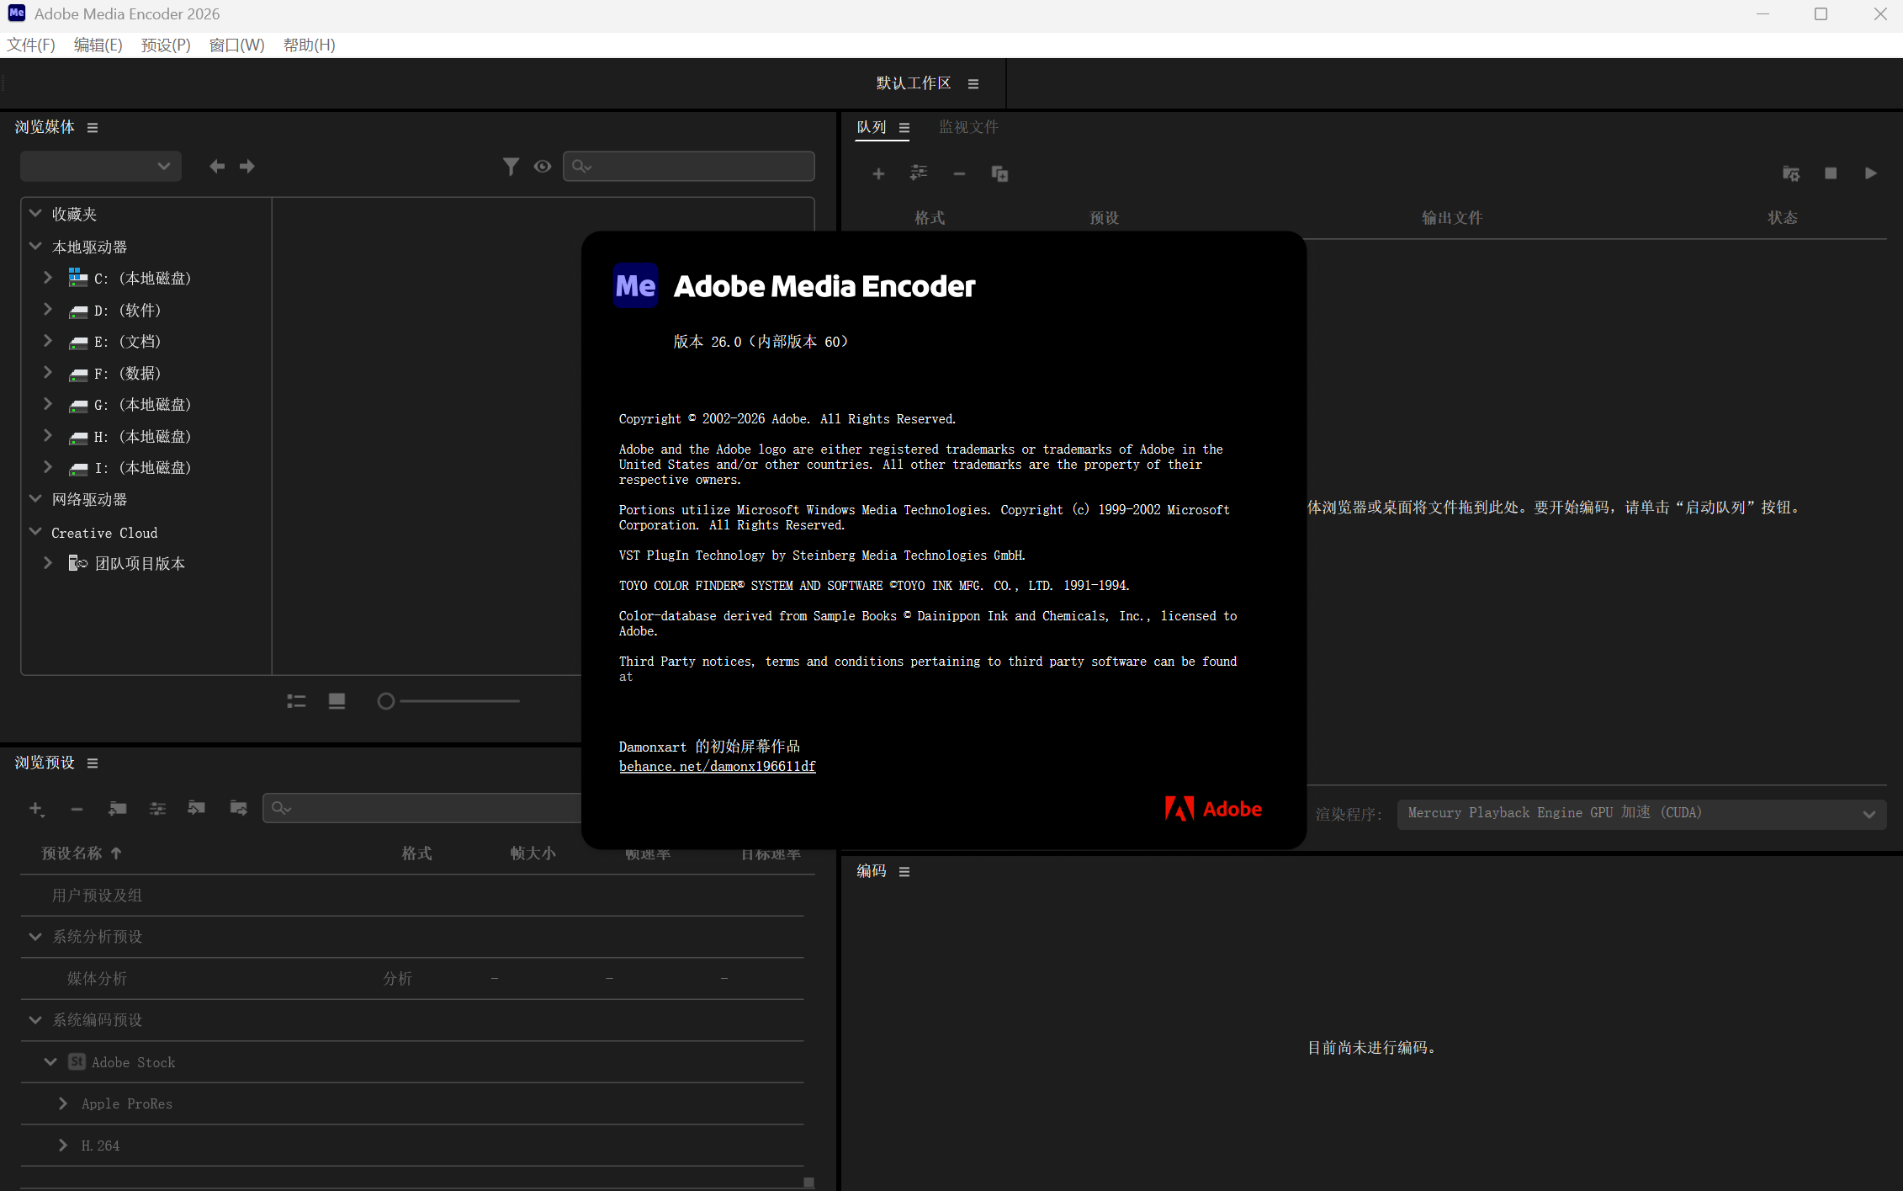The width and height of the screenshot is (1903, 1191).
Task: Click the export presets icon
Action: [239, 808]
